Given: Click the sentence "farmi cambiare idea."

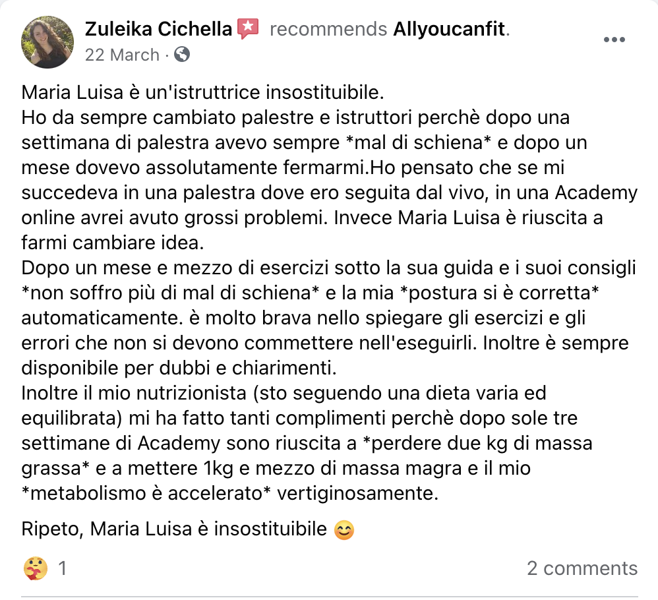Looking at the screenshot, I should 113,243.
